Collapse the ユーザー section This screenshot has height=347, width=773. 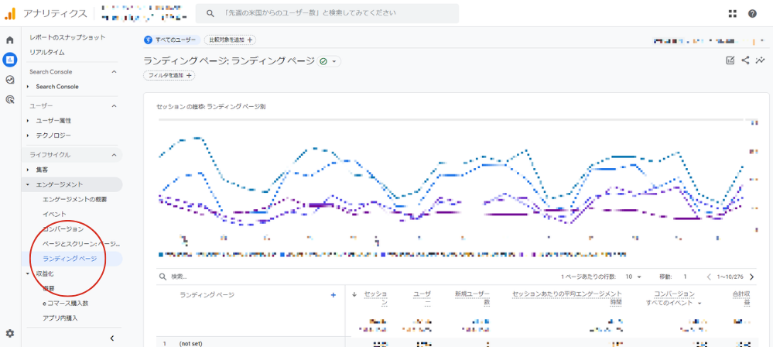click(x=114, y=105)
